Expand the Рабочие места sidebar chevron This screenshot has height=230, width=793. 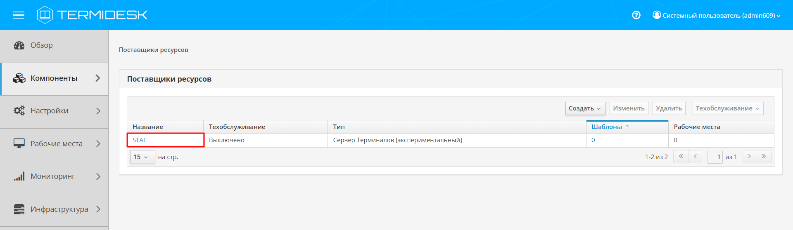[98, 143]
